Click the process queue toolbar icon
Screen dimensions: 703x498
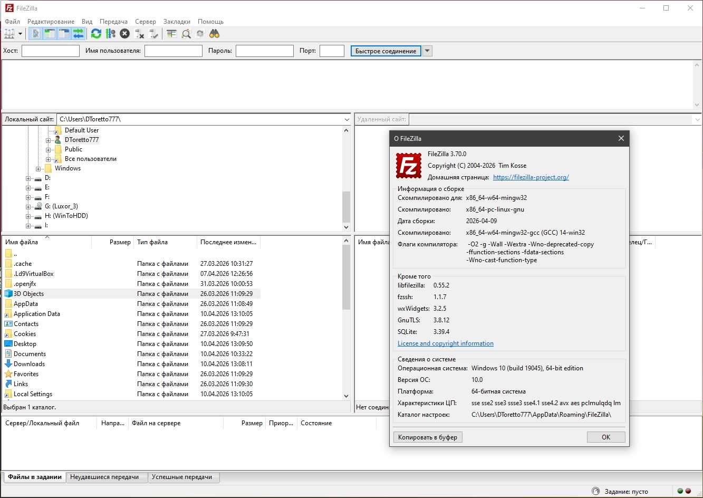tap(110, 34)
